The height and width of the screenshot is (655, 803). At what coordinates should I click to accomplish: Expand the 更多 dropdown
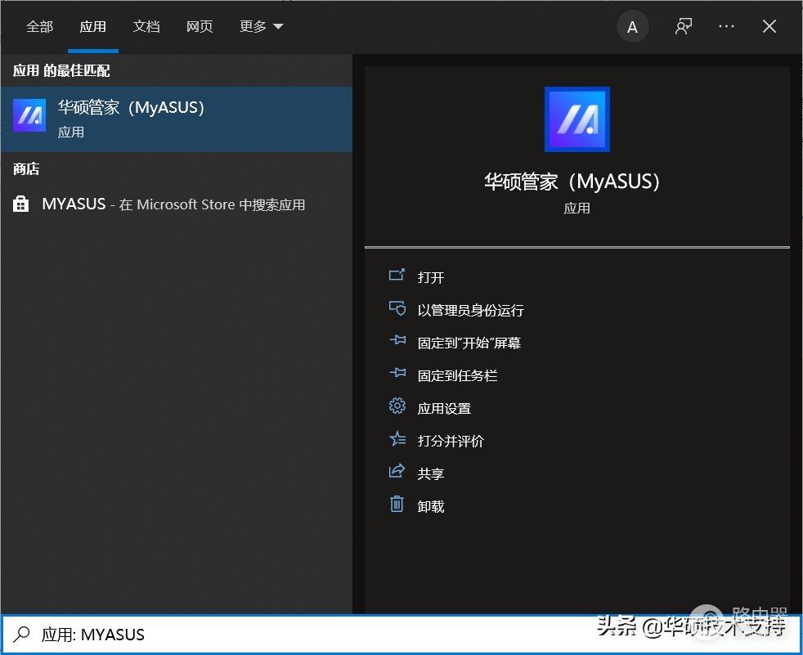pyautogui.click(x=261, y=27)
